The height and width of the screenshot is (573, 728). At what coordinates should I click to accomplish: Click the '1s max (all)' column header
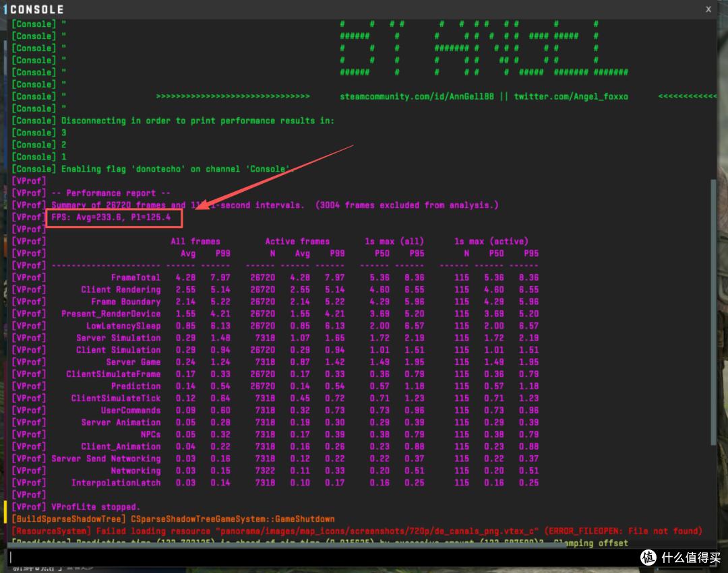(x=394, y=241)
